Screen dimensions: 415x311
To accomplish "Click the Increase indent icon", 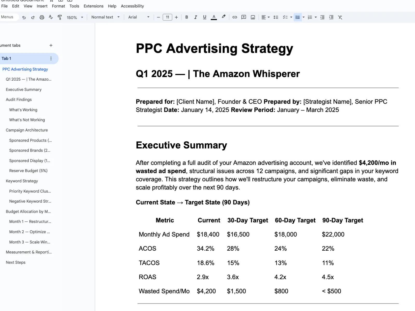I will pos(331,17).
